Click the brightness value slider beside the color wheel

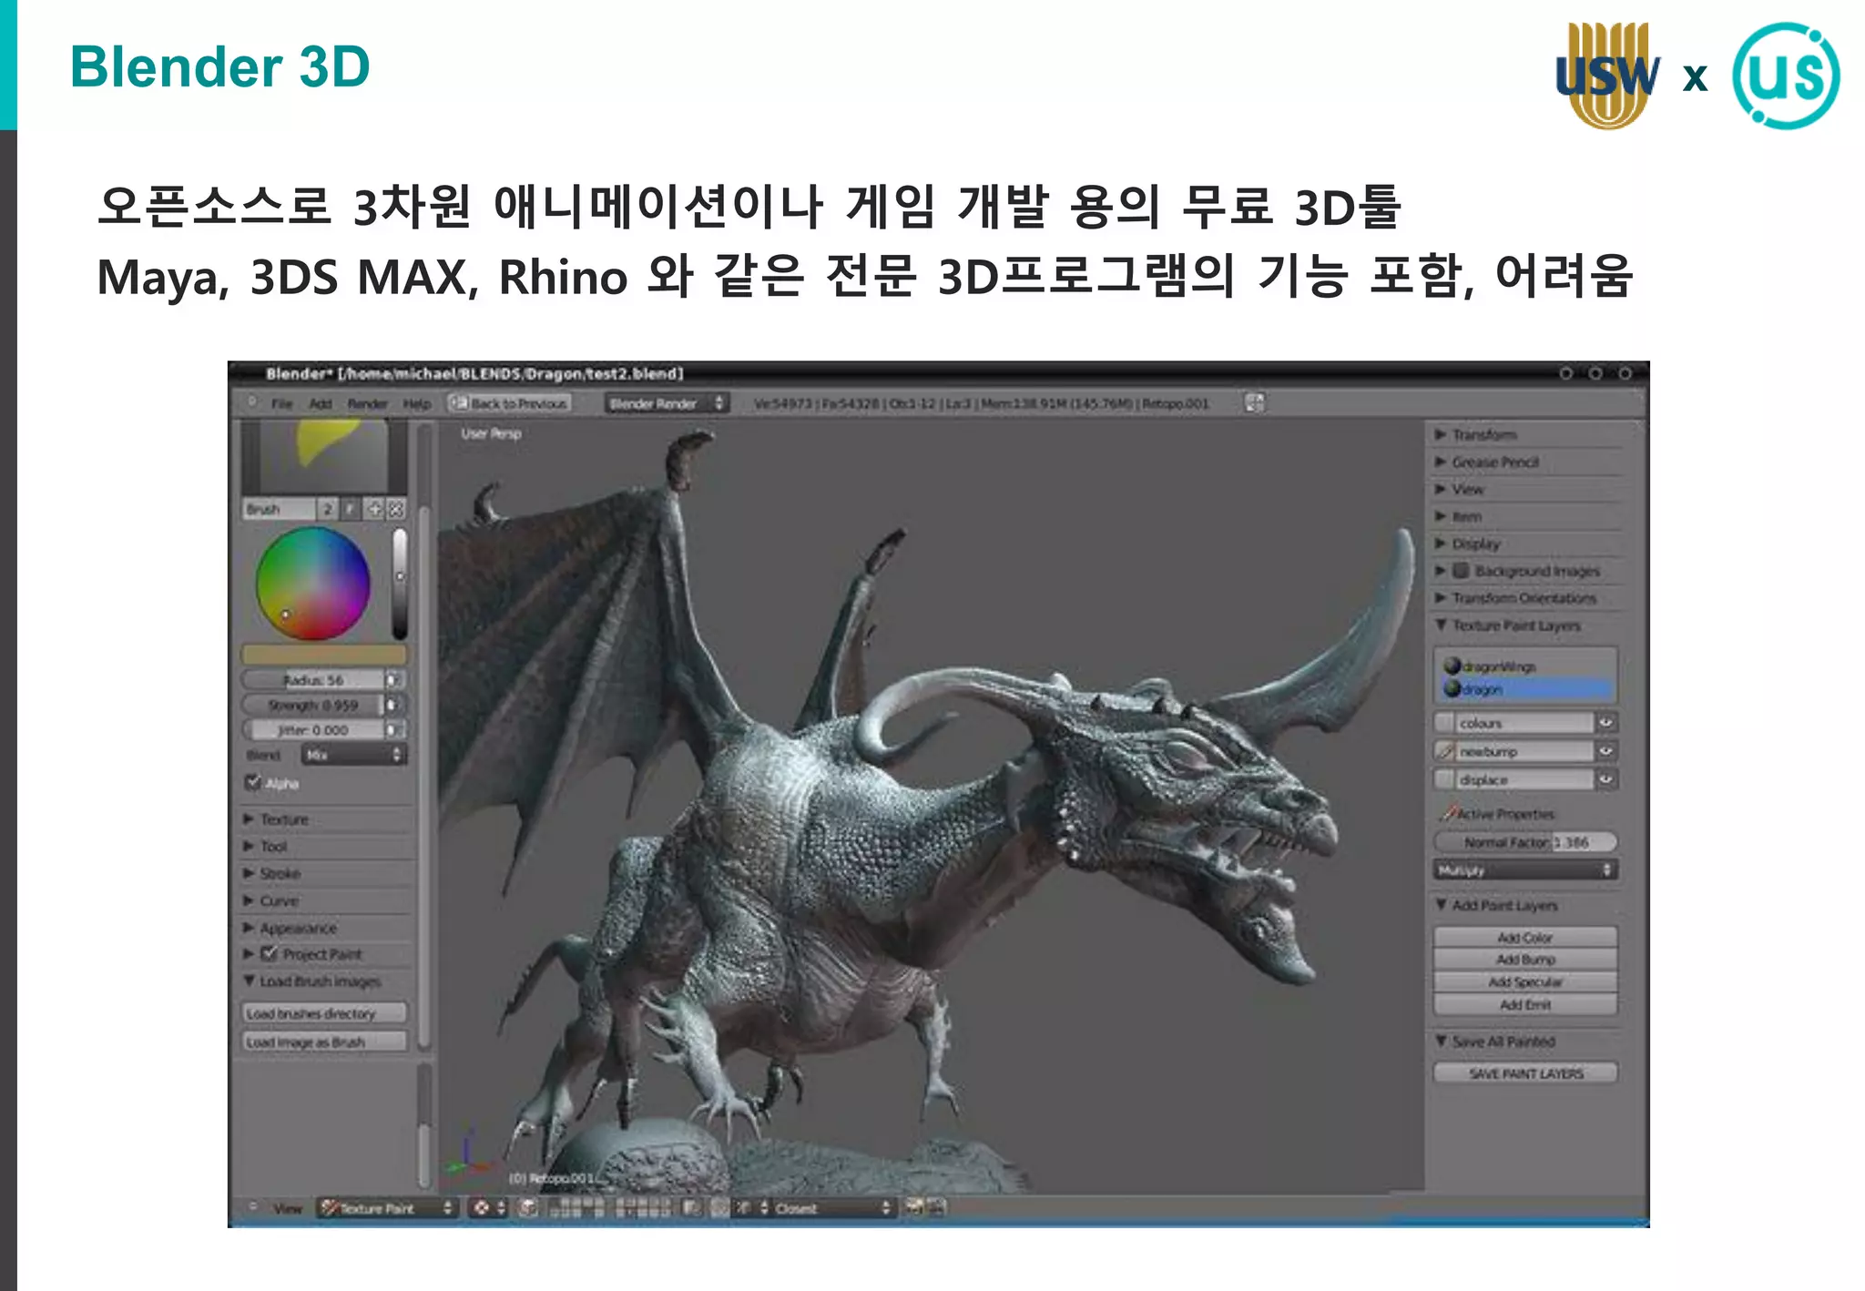pyautogui.click(x=399, y=584)
